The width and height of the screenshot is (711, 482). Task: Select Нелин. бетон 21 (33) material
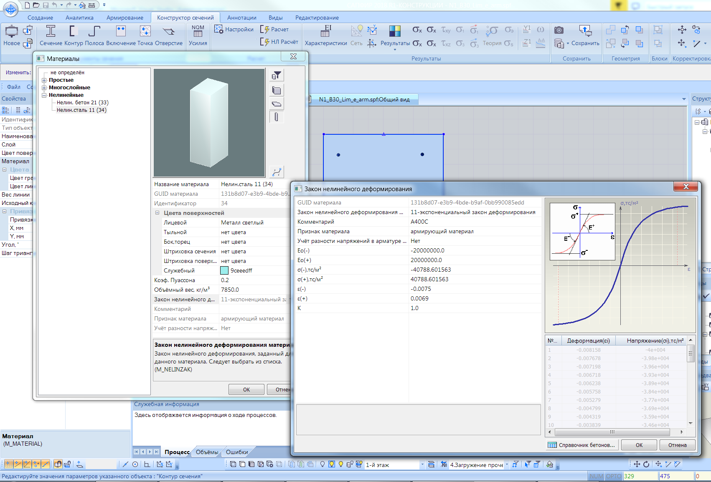[82, 103]
